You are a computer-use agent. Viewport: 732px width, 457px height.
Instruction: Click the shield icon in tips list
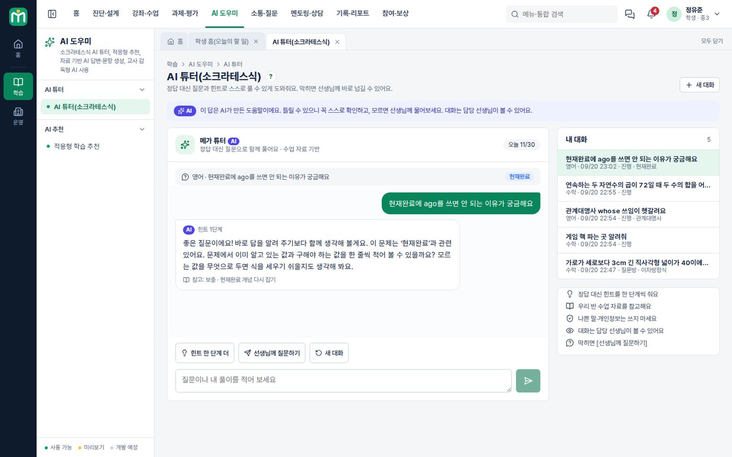570,319
